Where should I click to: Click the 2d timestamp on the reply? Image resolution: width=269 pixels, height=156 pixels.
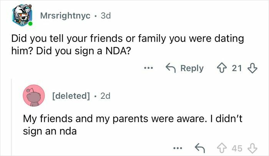105,96
